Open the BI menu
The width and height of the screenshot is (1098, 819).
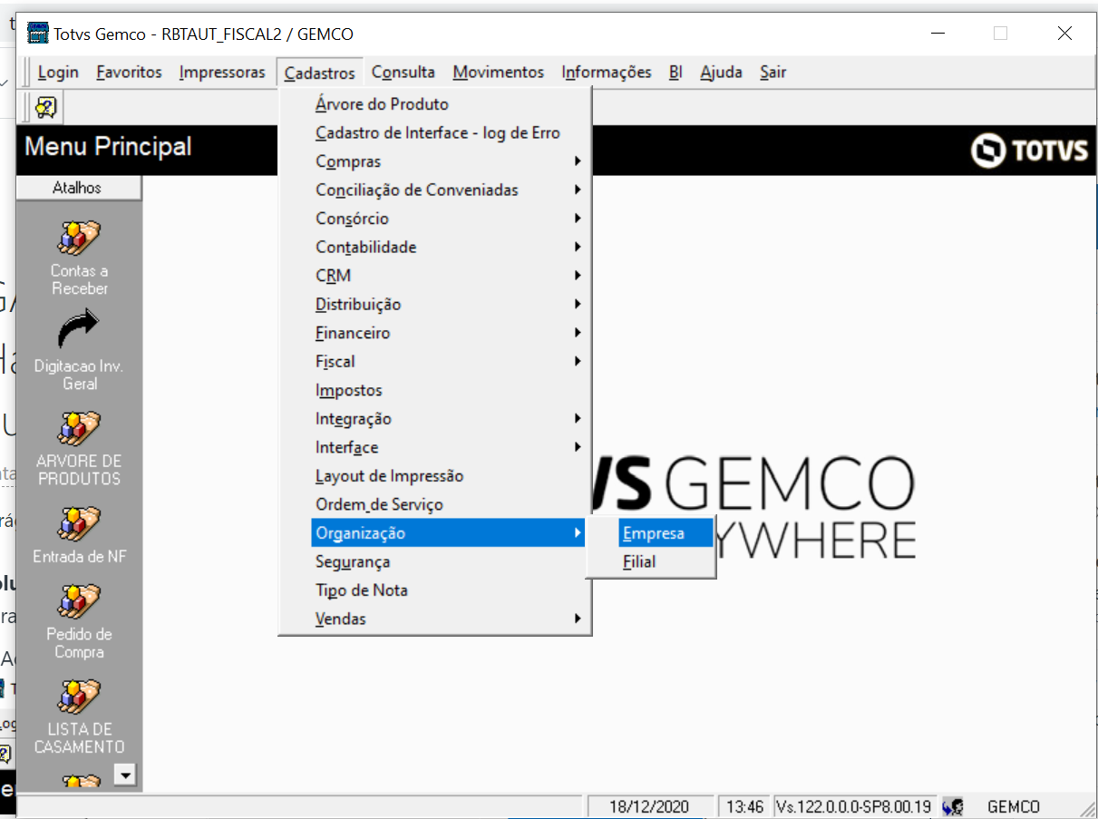tap(675, 72)
